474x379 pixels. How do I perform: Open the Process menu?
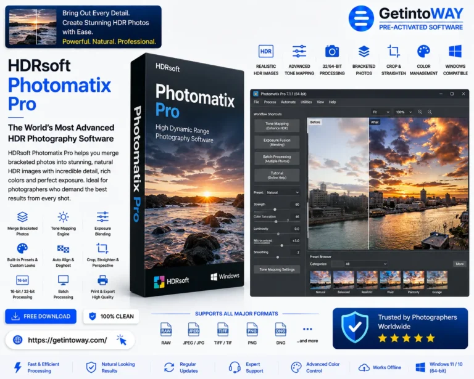(x=270, y=102)
